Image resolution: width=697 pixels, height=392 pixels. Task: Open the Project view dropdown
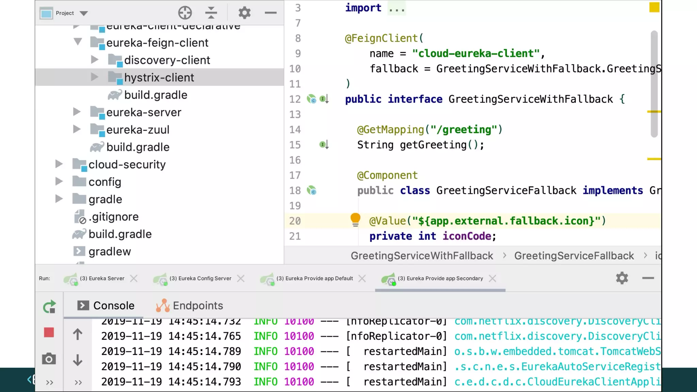coord(84,13)
